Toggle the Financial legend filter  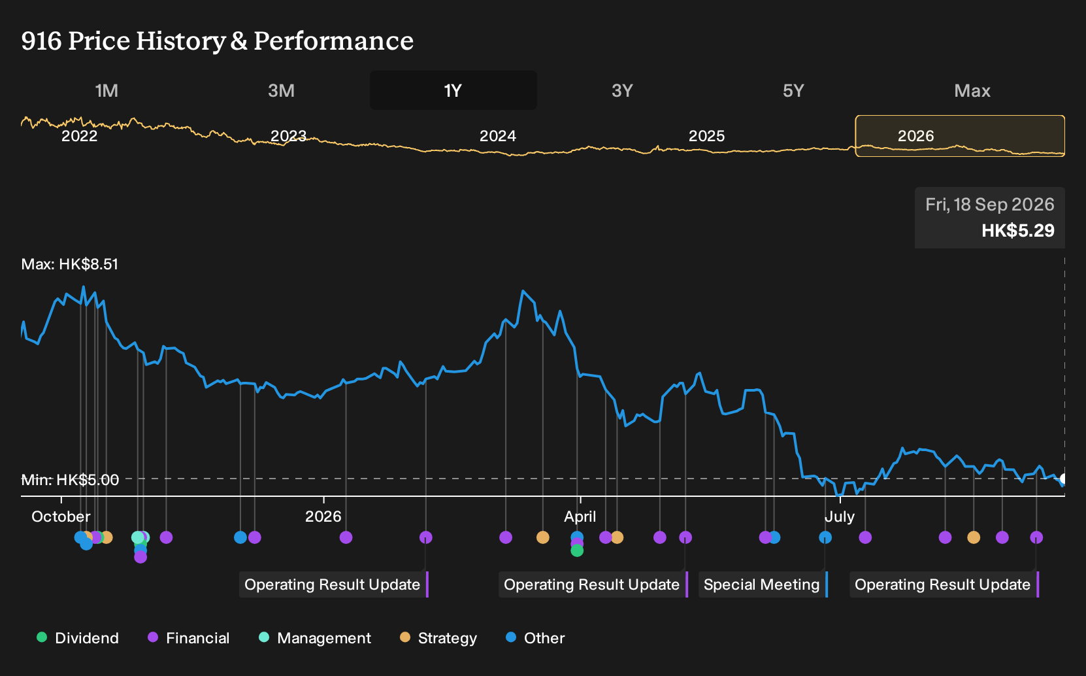pos(188,638)
